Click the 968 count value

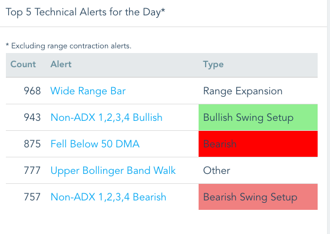coord(32,91)
